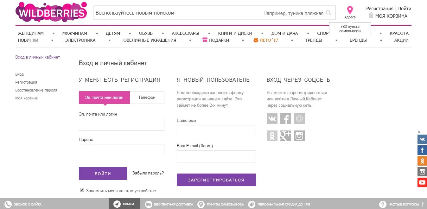Open the Ювелирные украшения section
Screen dimensions: 427x209
pyautogui.click(x=149, y=40)
